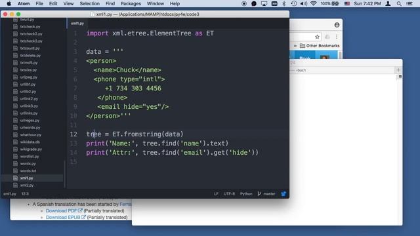This screenshot has height=236, width=420.
Task: Select xml1.py in the tree view
Action: [x=26, y=178]
